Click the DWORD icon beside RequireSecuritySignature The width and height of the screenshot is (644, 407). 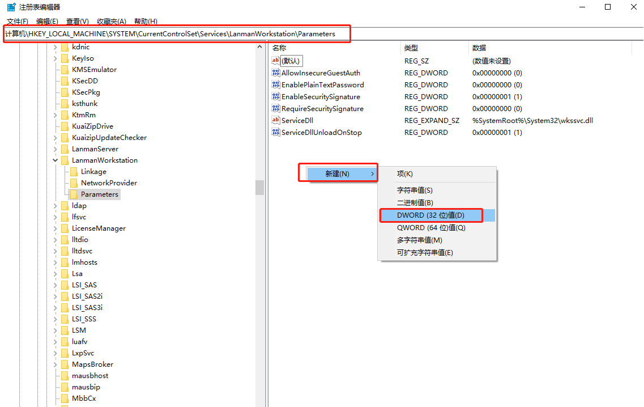(x=275, y=108)
